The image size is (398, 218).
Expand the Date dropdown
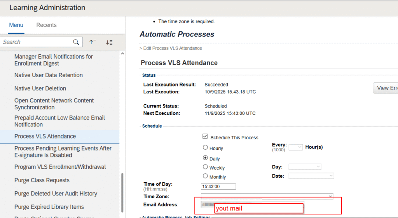[311, 176]
